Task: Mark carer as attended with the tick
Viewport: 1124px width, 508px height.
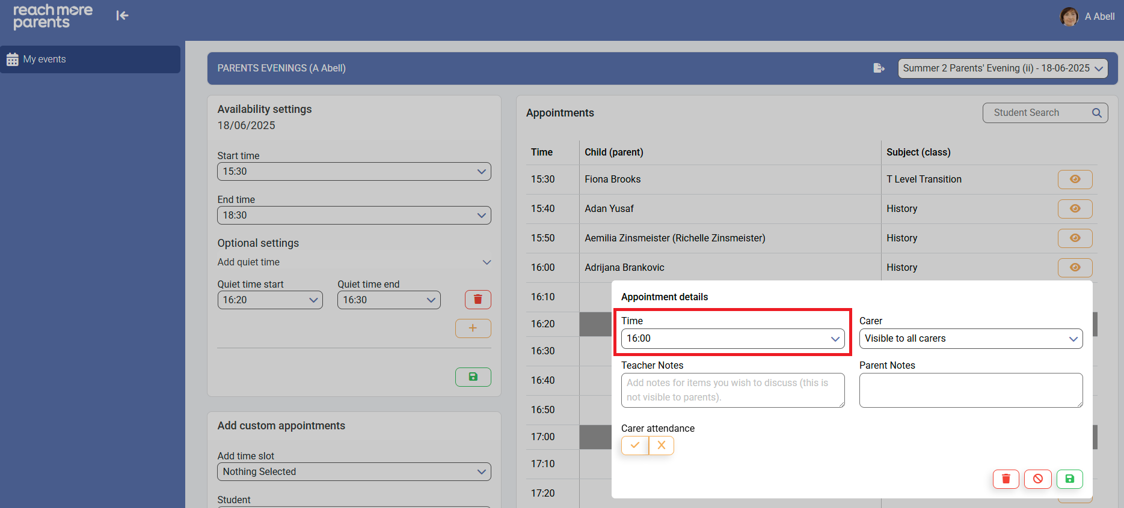Action: coord(635,446)
